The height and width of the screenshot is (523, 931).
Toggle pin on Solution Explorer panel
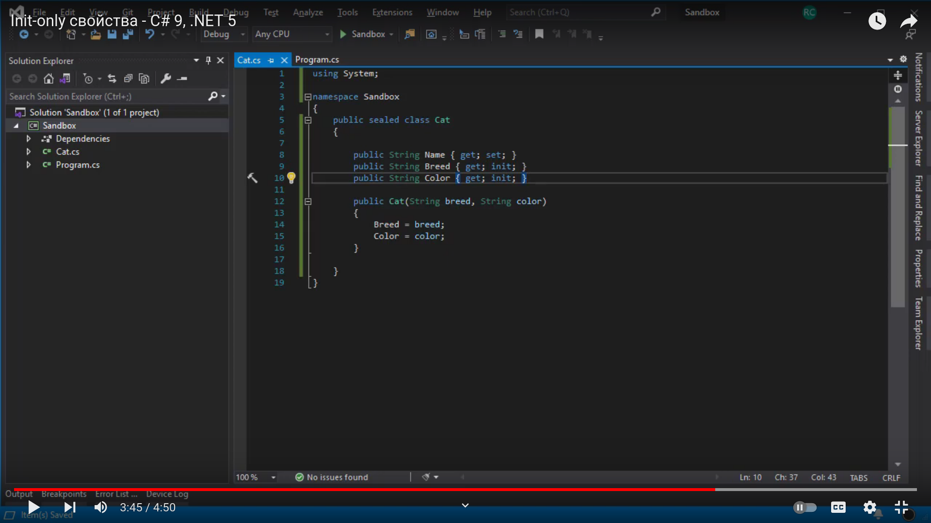tap(209, 61)
